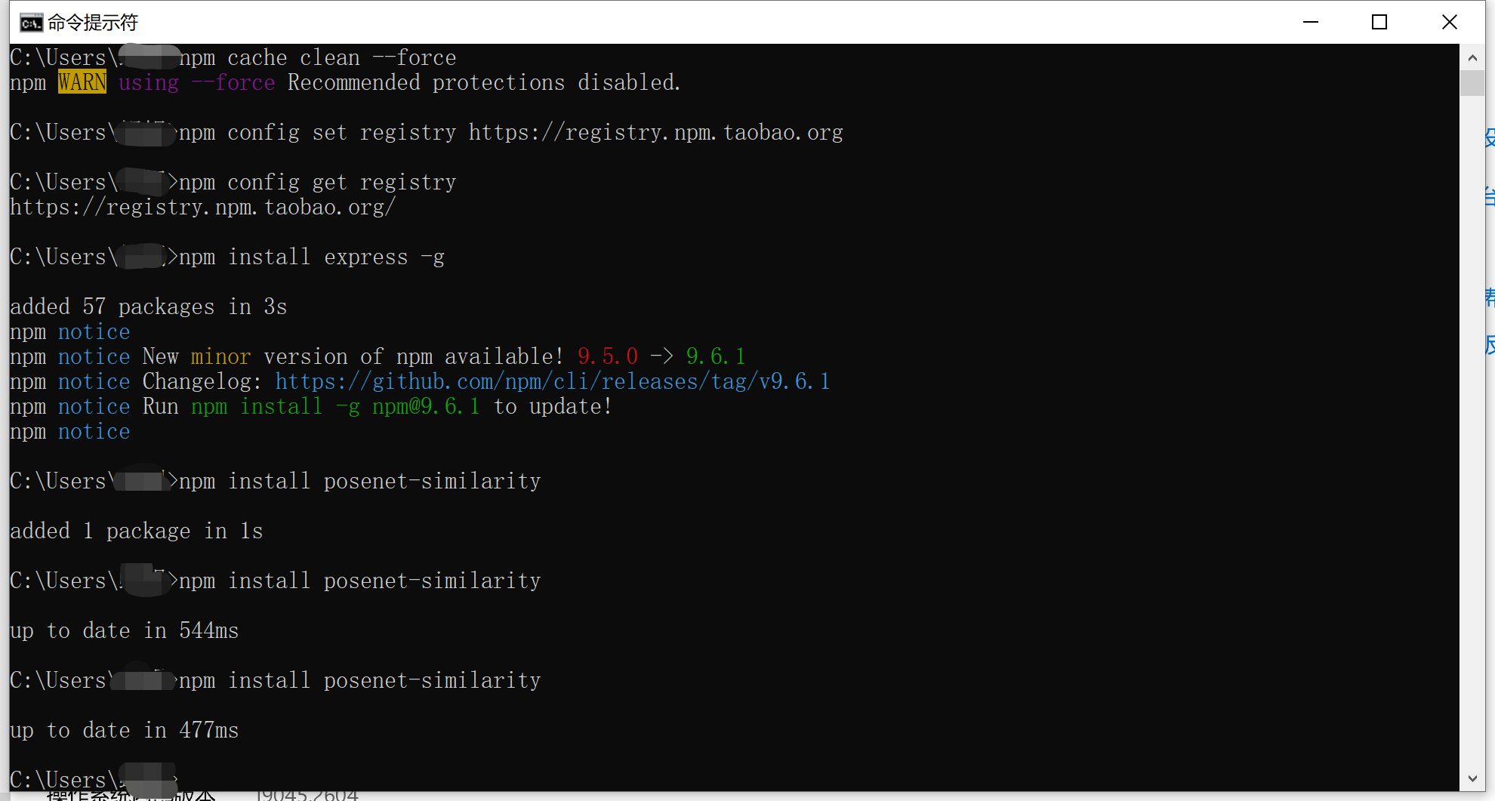
Task: Click the red version number 9.5.0
Action: tap(606, 356)
